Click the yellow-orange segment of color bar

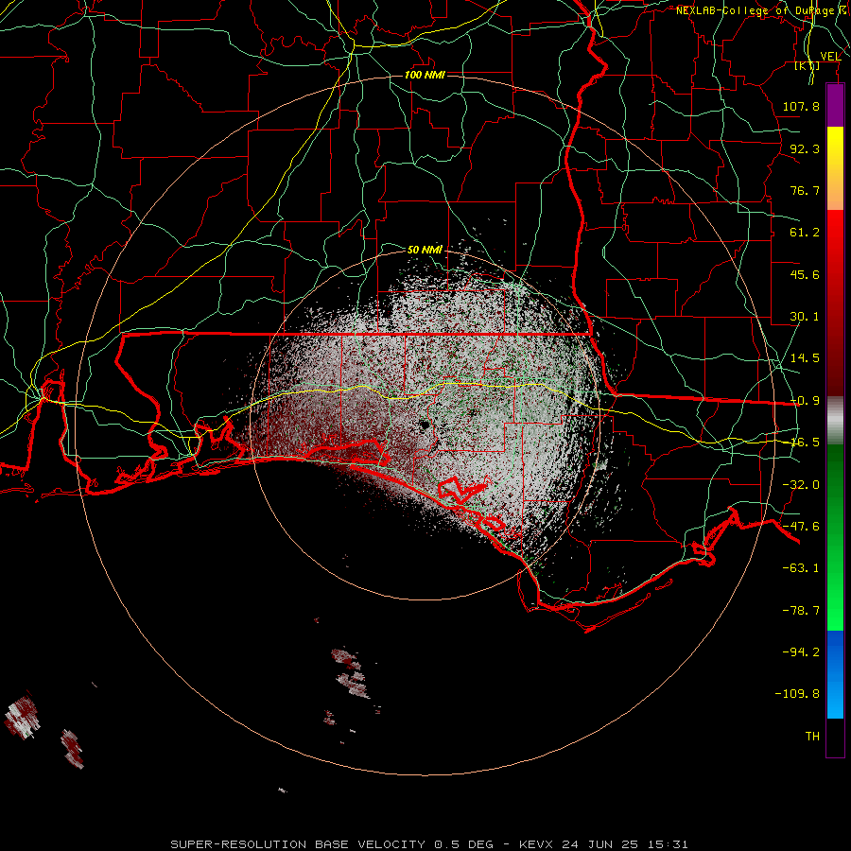835,168
